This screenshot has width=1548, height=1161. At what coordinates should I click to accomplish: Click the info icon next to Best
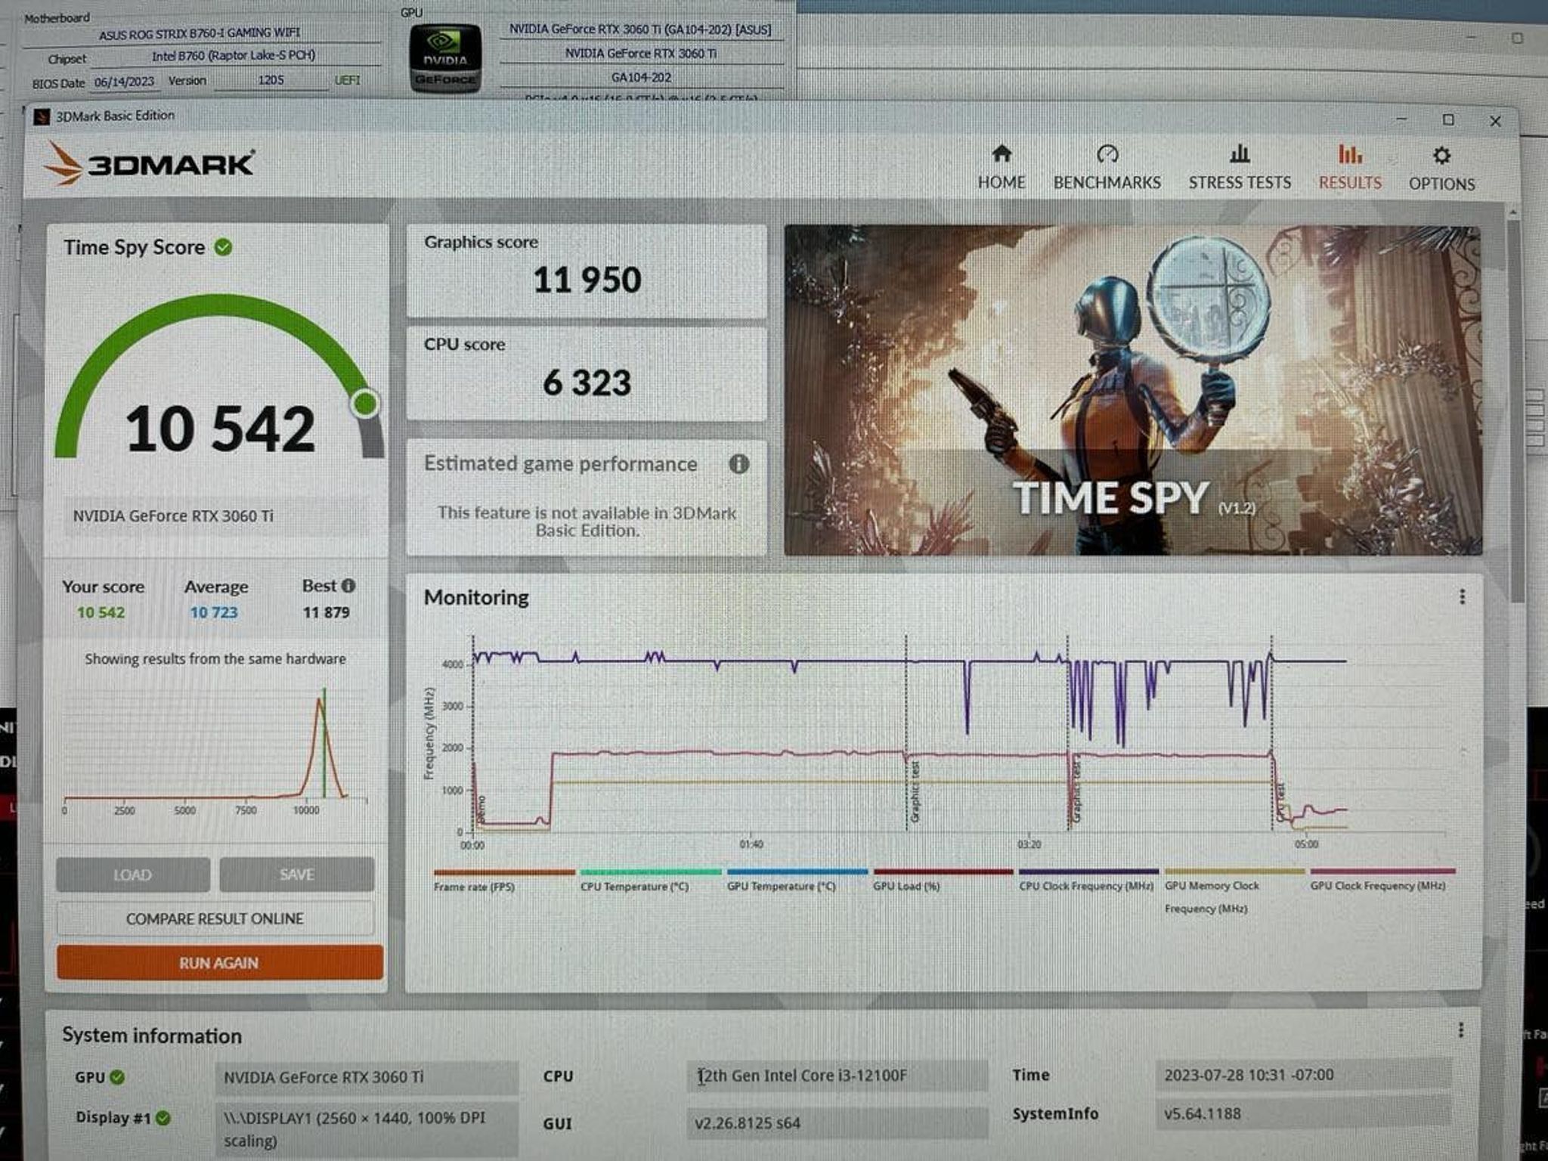click(x=348, y=586)
